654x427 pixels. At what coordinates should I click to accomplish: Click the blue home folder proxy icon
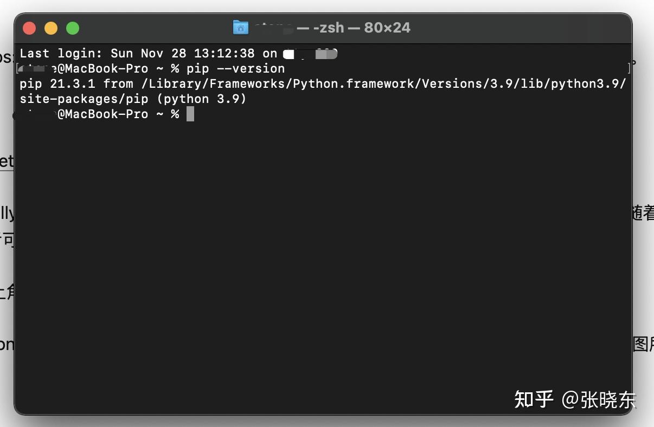[240, 27]
